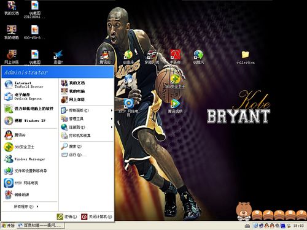Expand the Control Panel submenu arrow
This screenshot has width=307, height=230.
tap(112, 110)
